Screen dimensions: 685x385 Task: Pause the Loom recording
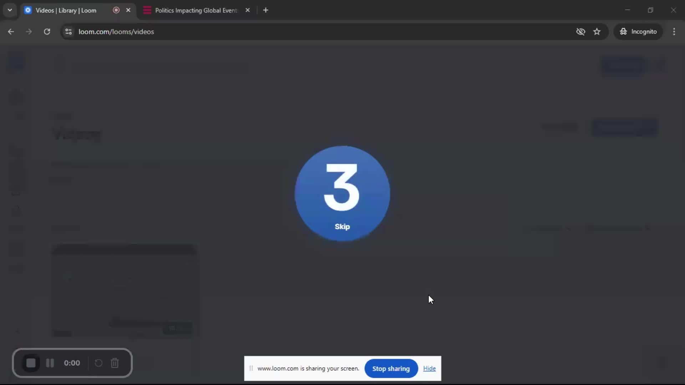coord(50,363)
